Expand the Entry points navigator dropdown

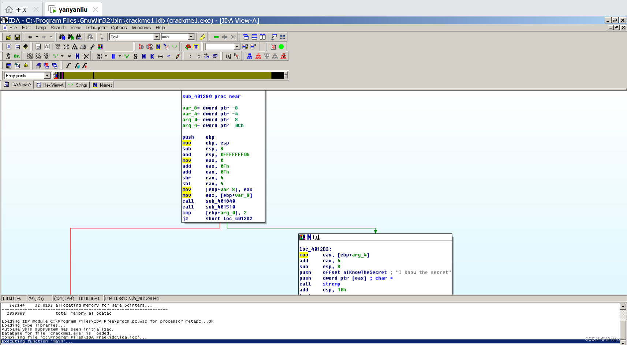[x=47, y=76]
